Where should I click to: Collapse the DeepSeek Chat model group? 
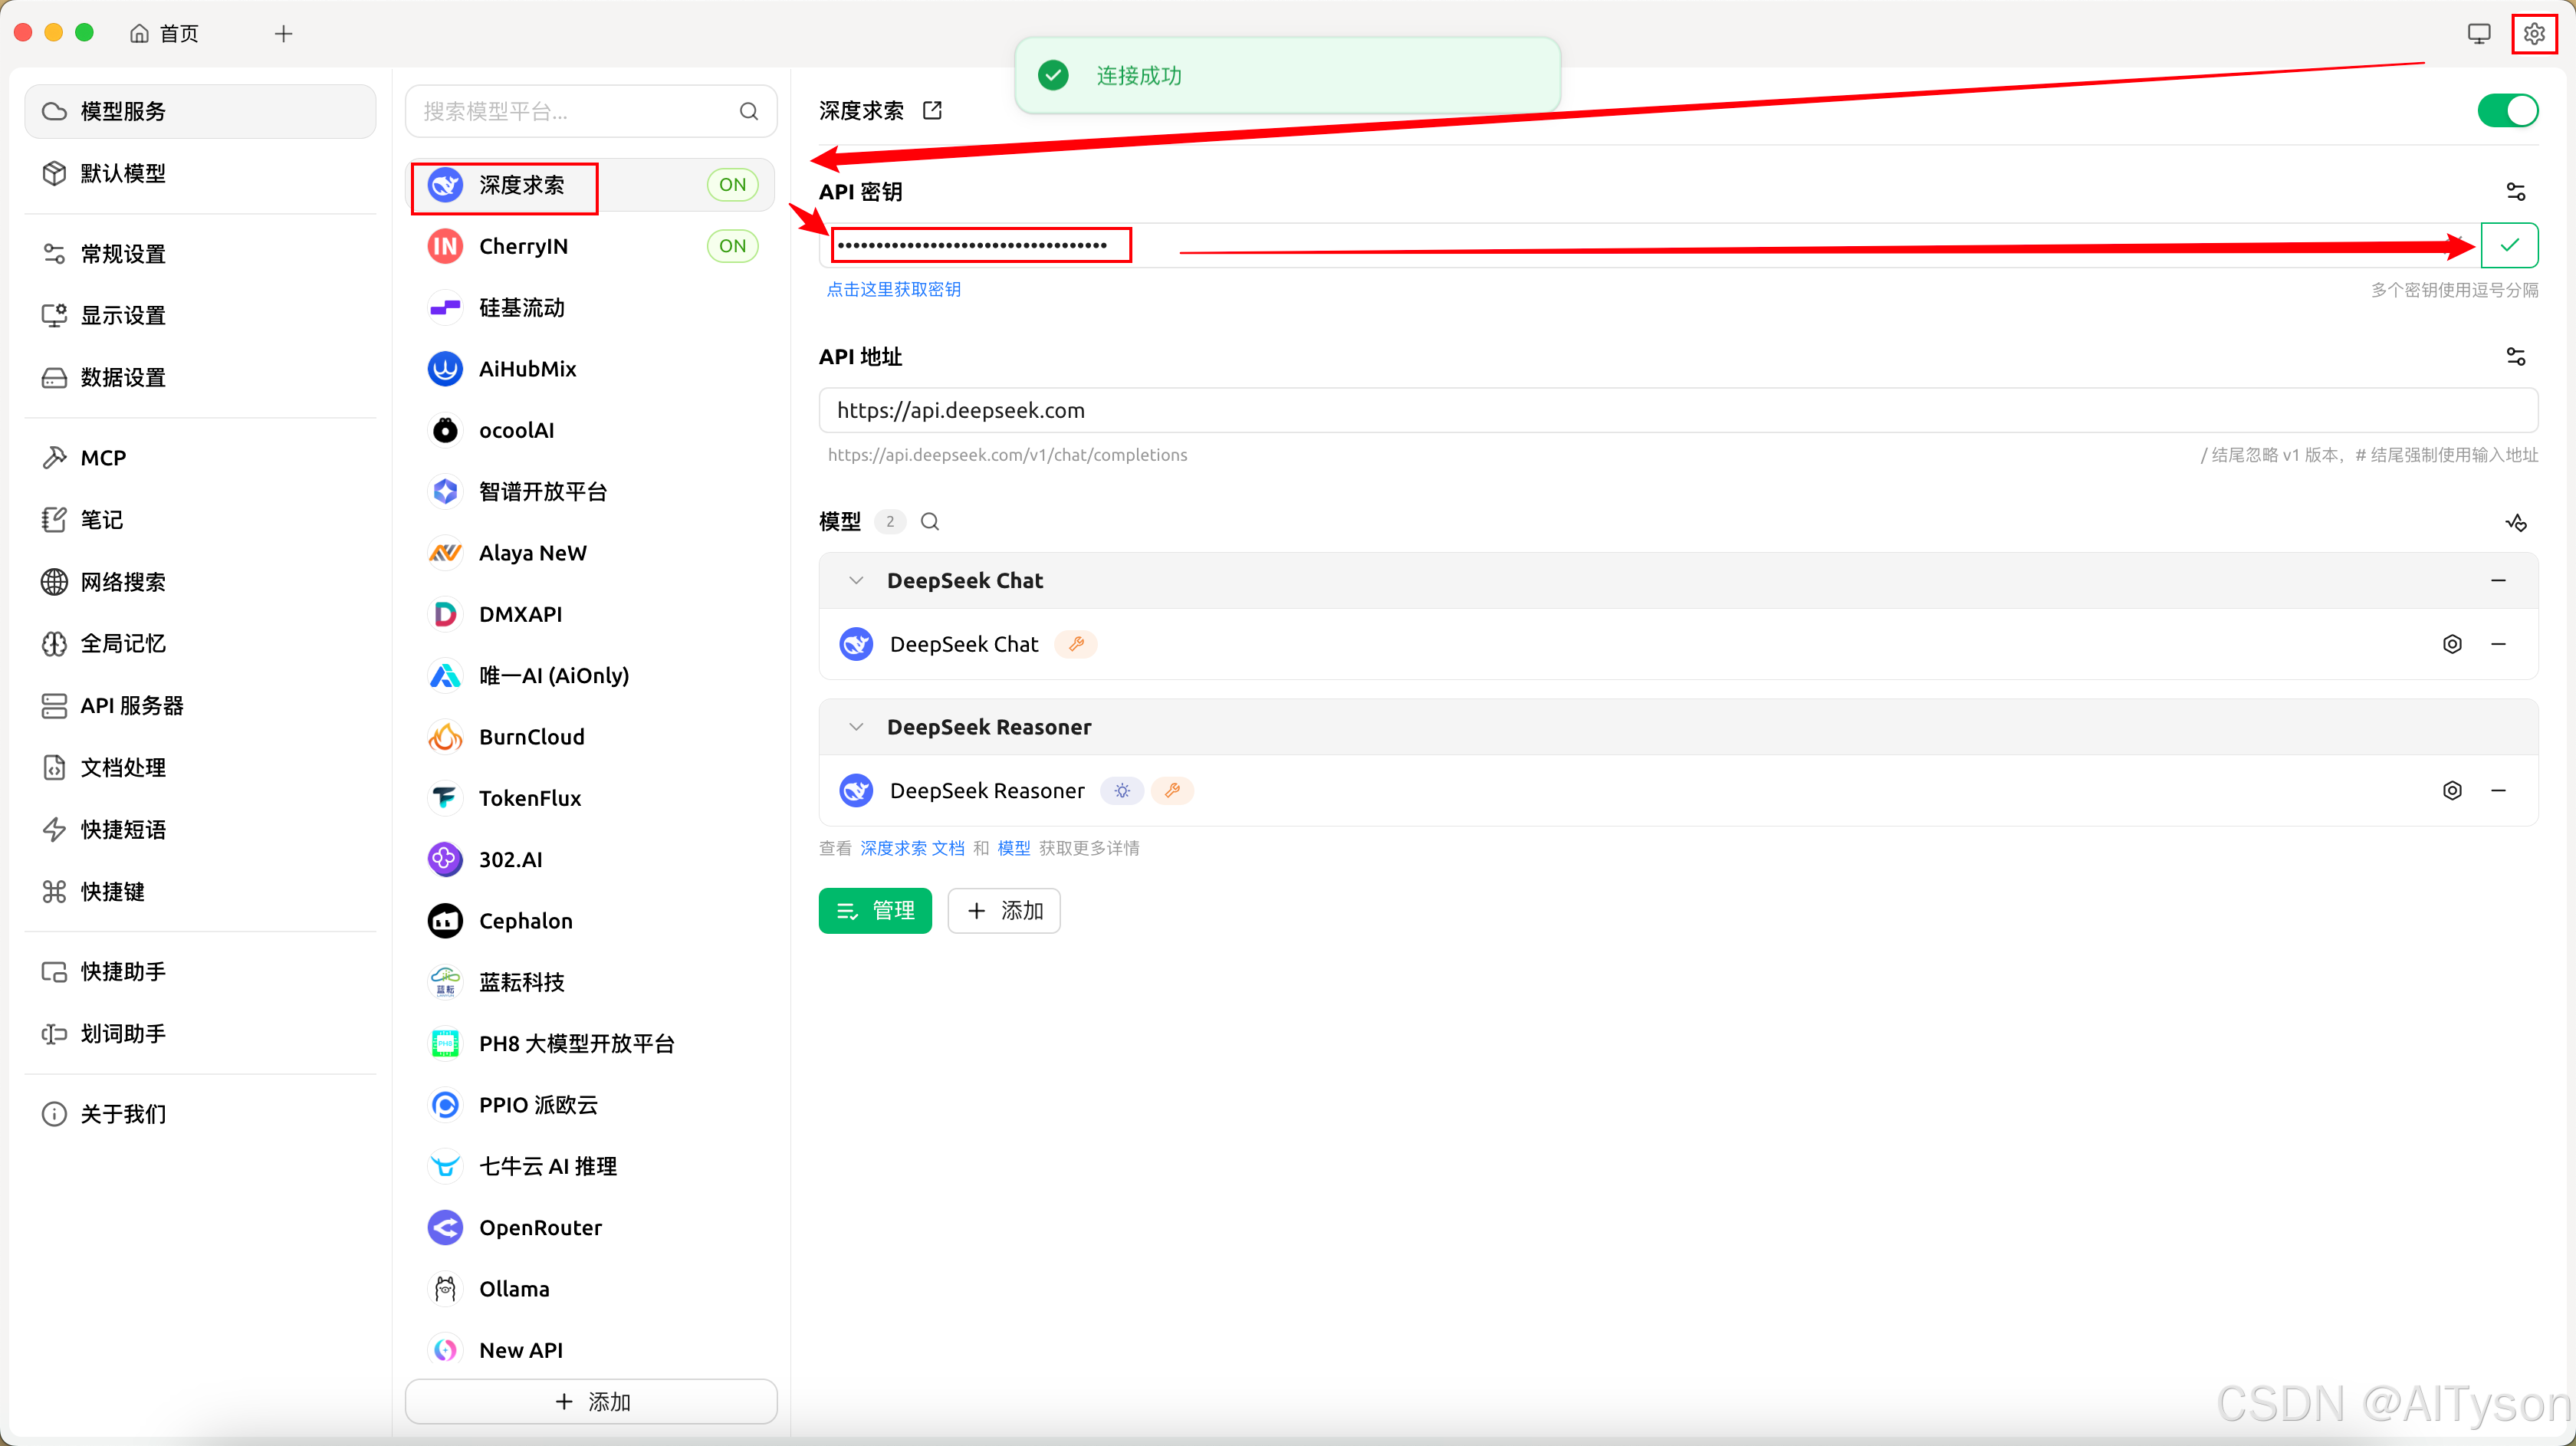856,580
